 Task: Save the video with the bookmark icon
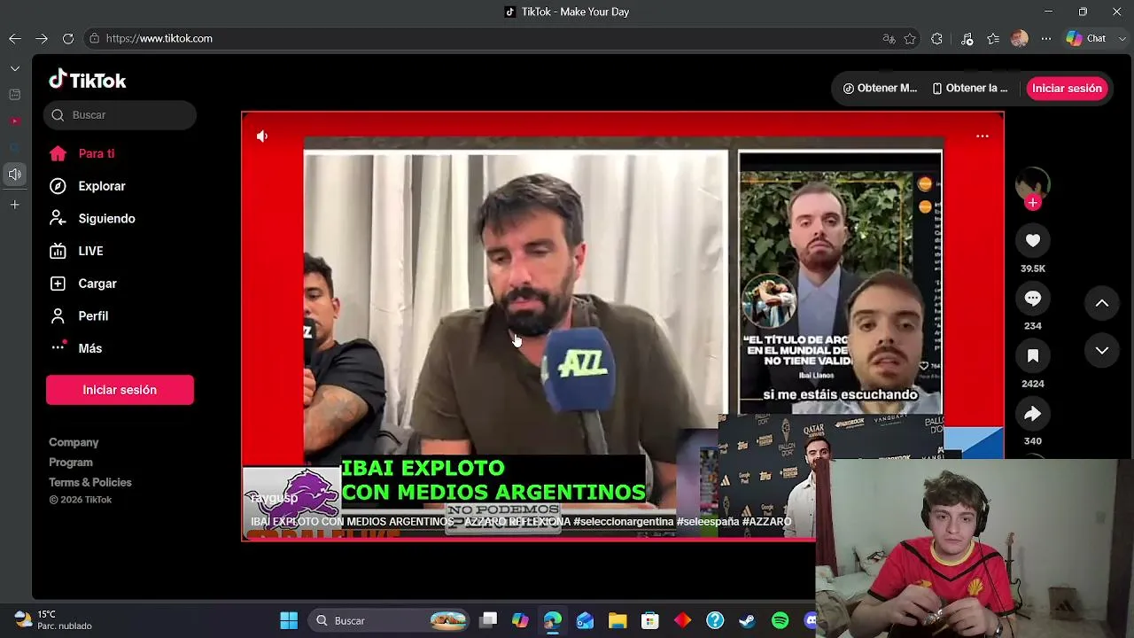point(1032,356)
